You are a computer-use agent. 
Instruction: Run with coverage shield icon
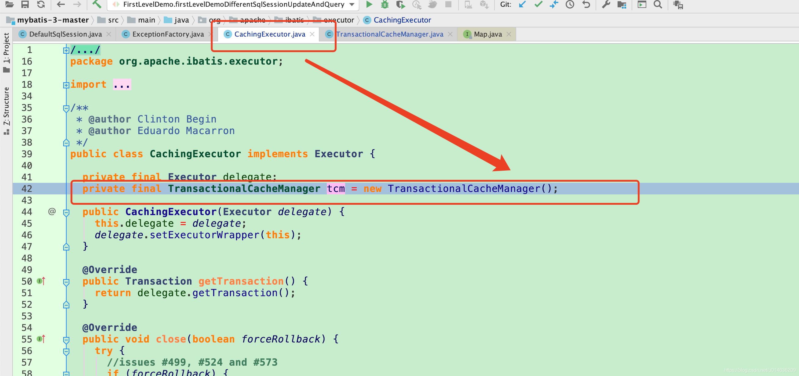[400, 5]
